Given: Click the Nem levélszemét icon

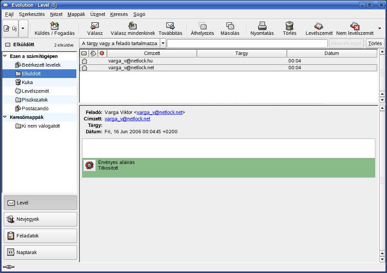Looking at the screenshot, I should [355, 25].
